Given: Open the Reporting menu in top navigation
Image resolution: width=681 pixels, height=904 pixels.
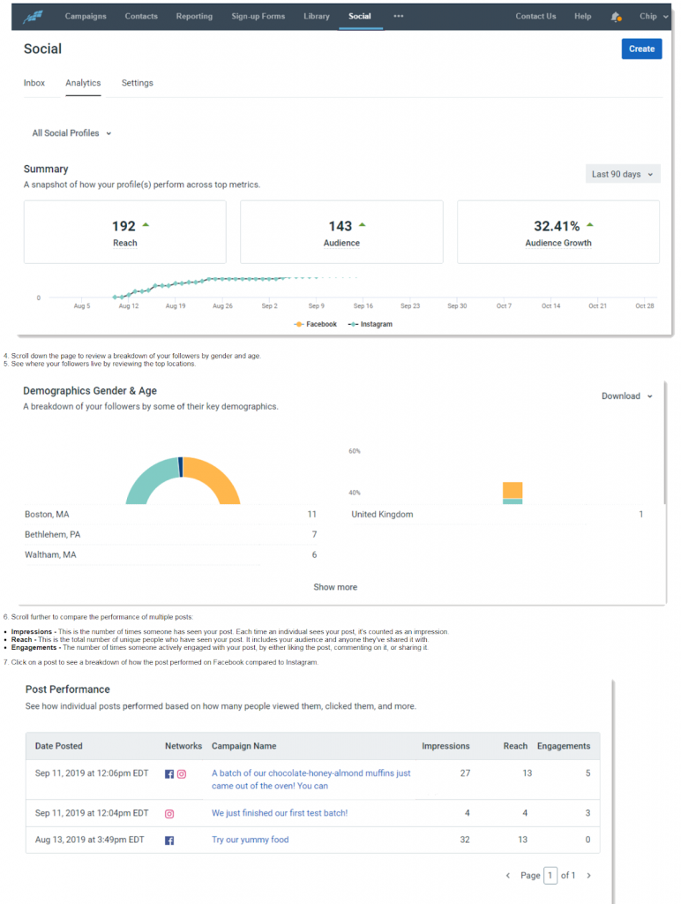Looking at the screenshot, I should pos(194,16).
